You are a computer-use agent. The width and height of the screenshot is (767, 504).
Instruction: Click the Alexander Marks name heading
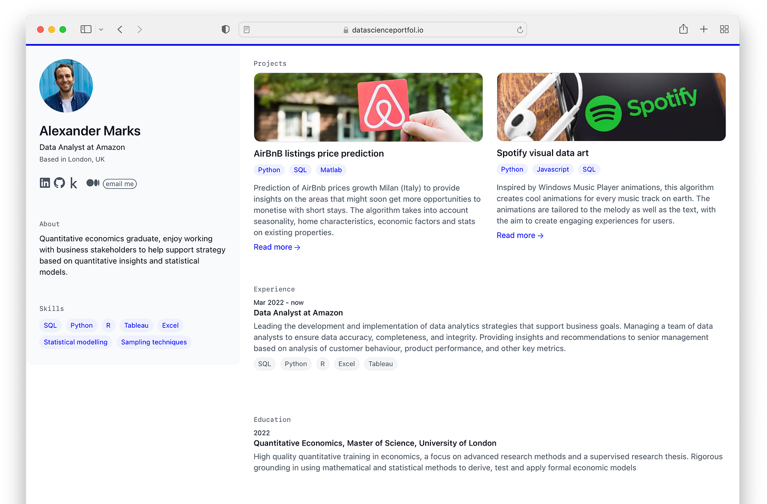click(x=90, y=131)
